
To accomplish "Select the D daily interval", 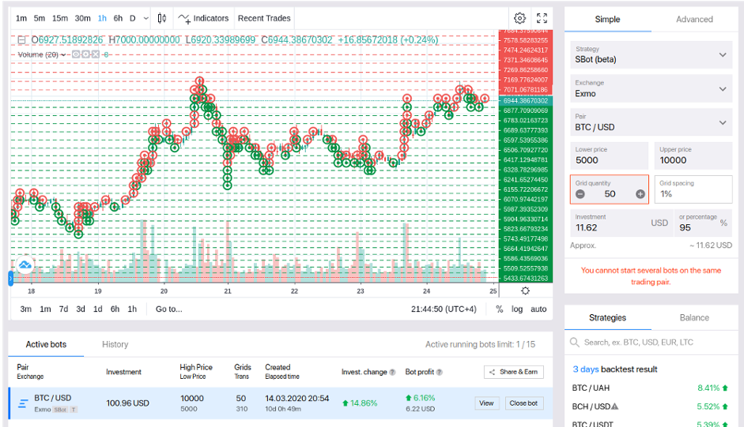I will pos(133,18).
